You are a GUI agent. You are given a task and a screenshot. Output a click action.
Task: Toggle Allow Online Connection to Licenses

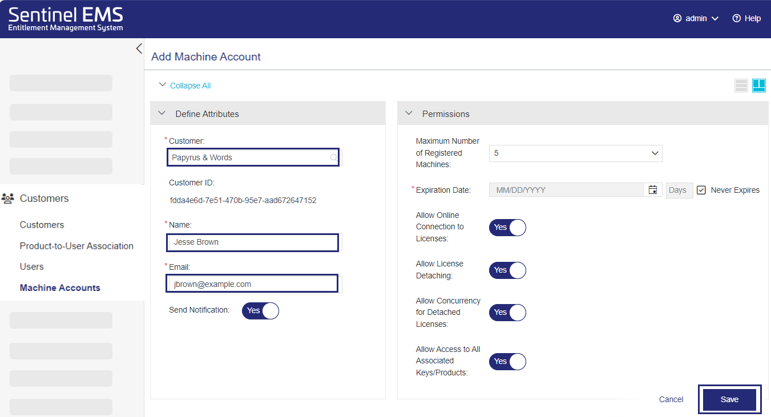coord(507,228)
